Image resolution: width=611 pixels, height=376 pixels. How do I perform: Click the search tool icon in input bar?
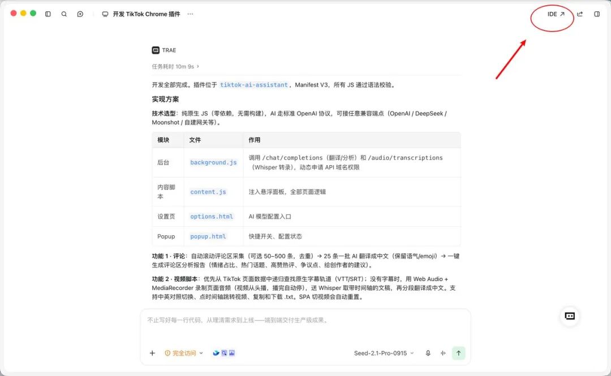(224, 353)
